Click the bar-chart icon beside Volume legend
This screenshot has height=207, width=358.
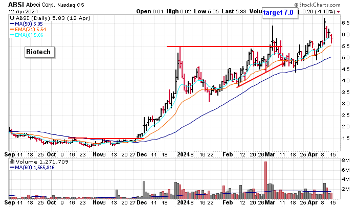point(12,162)
